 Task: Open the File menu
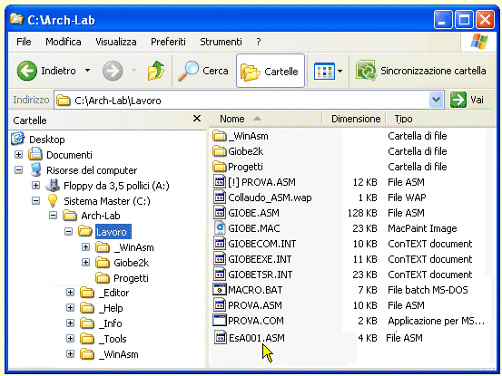click(x=24, y=42)
